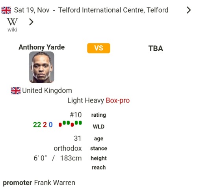Image resolution: width=197 pixels, height=192 pixels.
Task: Open the red Box-pro link
Action: pos(118,101)
